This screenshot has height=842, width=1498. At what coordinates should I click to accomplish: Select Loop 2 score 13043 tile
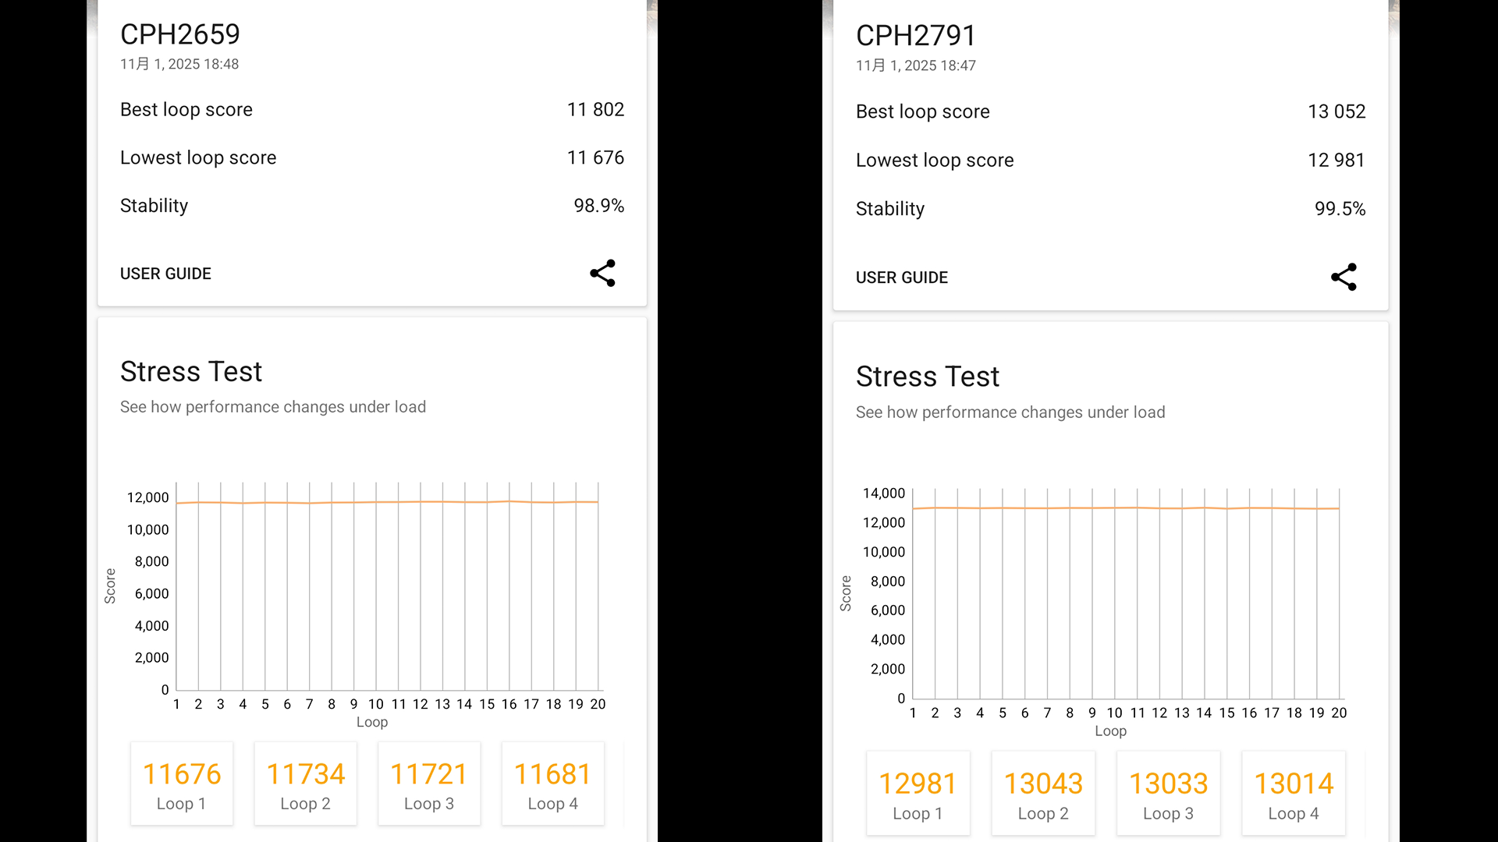click(x=1043, y=793)
